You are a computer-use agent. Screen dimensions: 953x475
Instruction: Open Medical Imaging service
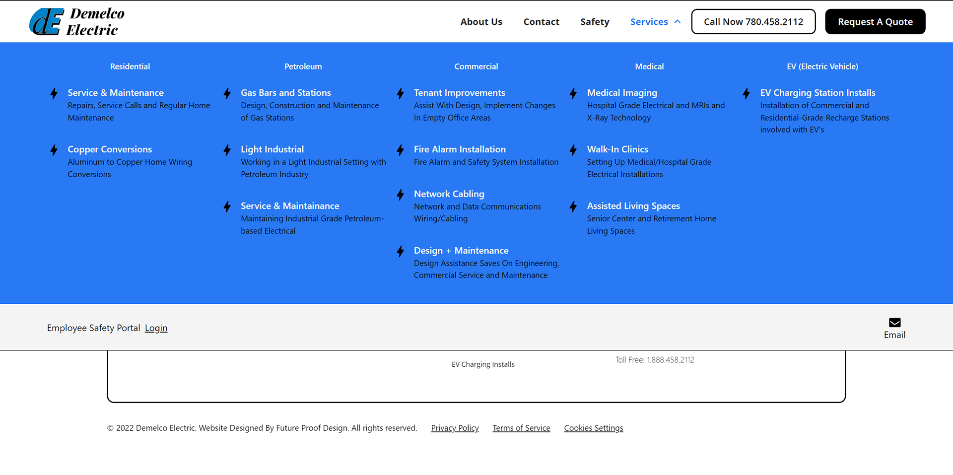(622, 93)
